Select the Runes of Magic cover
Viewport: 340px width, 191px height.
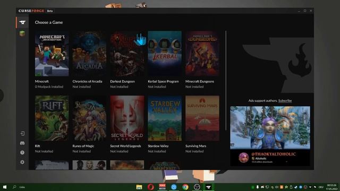[89, 118]
